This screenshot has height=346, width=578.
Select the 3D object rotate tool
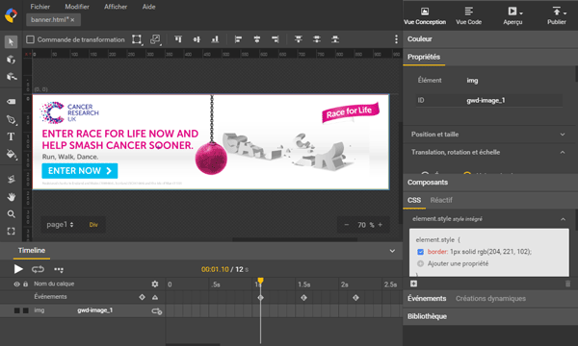click(11, 60)
